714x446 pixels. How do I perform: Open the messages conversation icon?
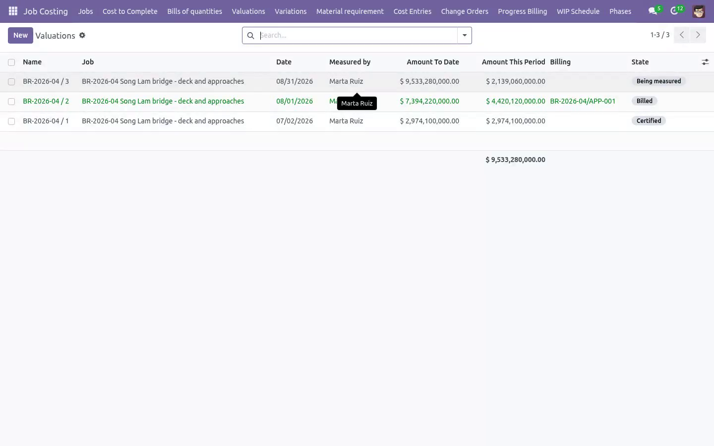[653, 11]
